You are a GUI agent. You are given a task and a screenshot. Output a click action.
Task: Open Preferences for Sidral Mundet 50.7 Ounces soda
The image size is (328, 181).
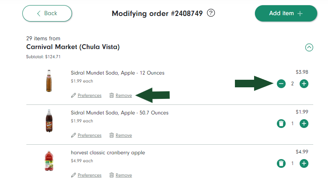coord(89,135)
